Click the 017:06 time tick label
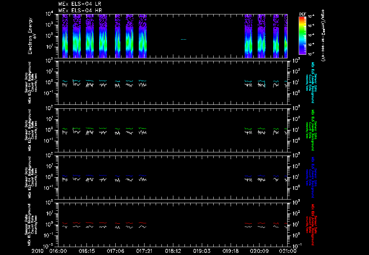369x255 pixels. [x=116, y=251]
